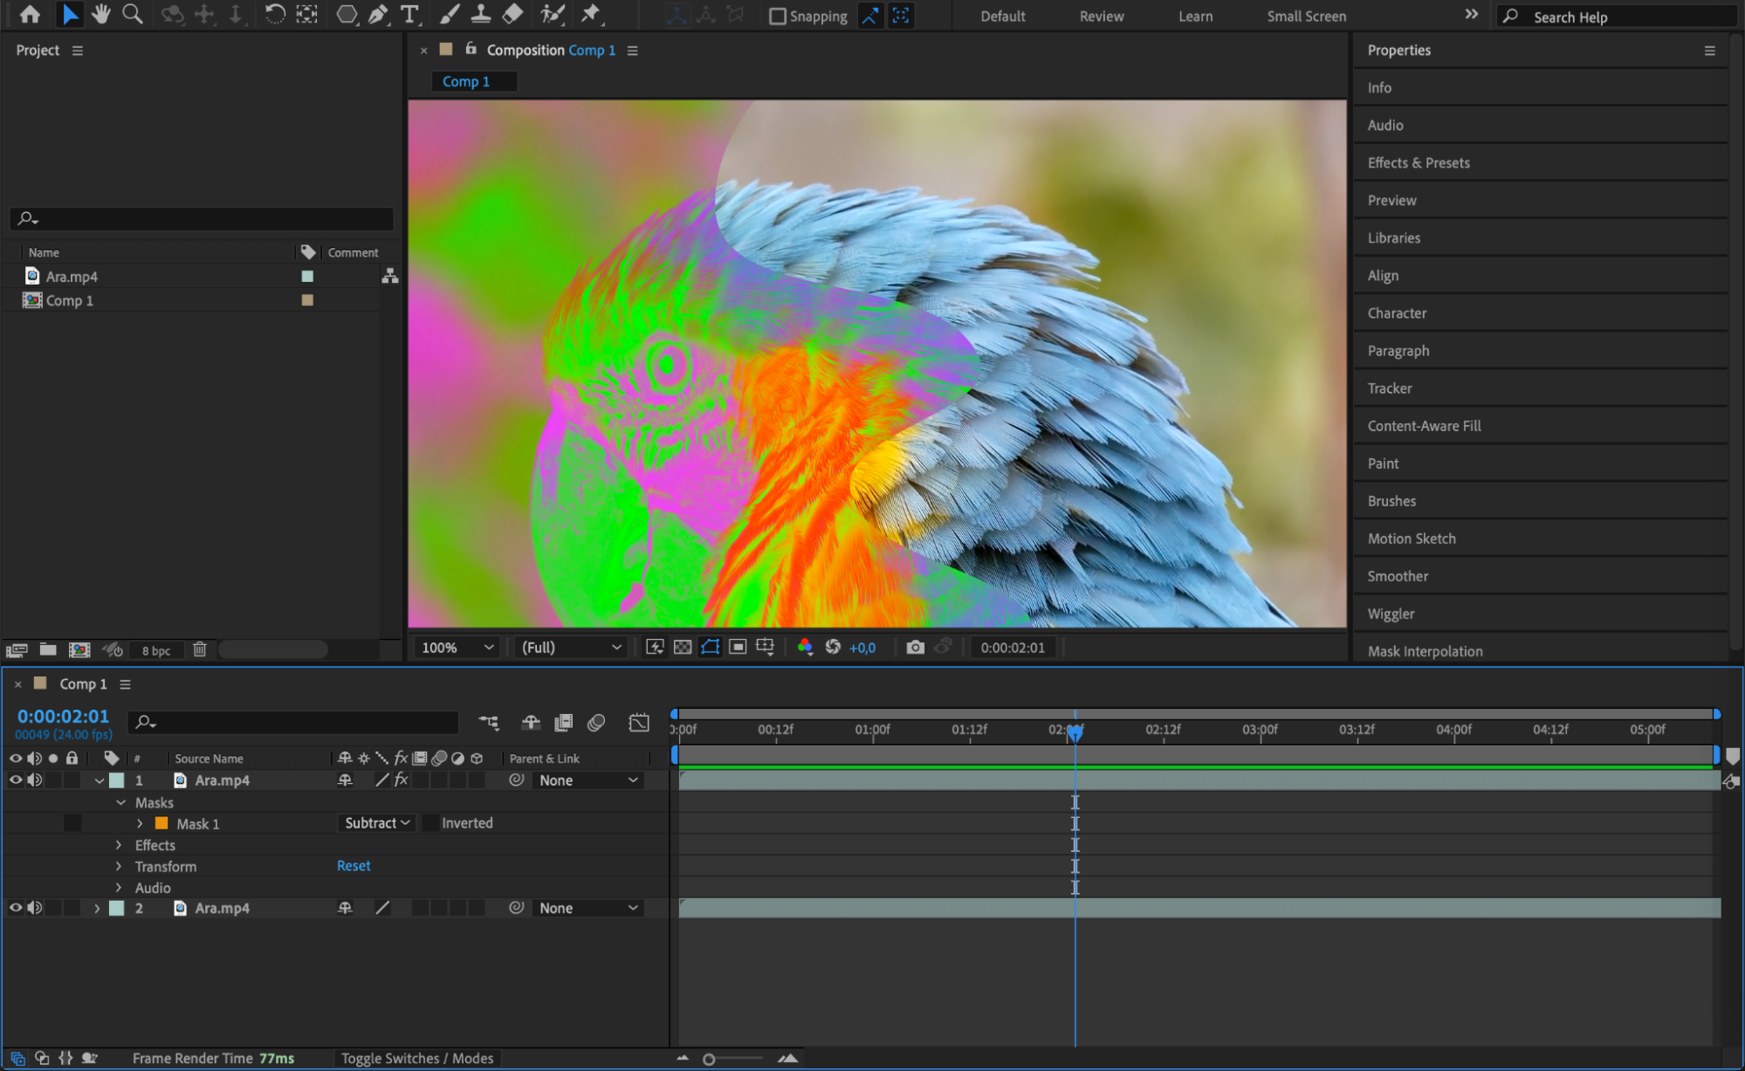This screenshot has height=1071, width=1745.
Task: Check the Inverted box for Mask 1
Action: (431, 823)
